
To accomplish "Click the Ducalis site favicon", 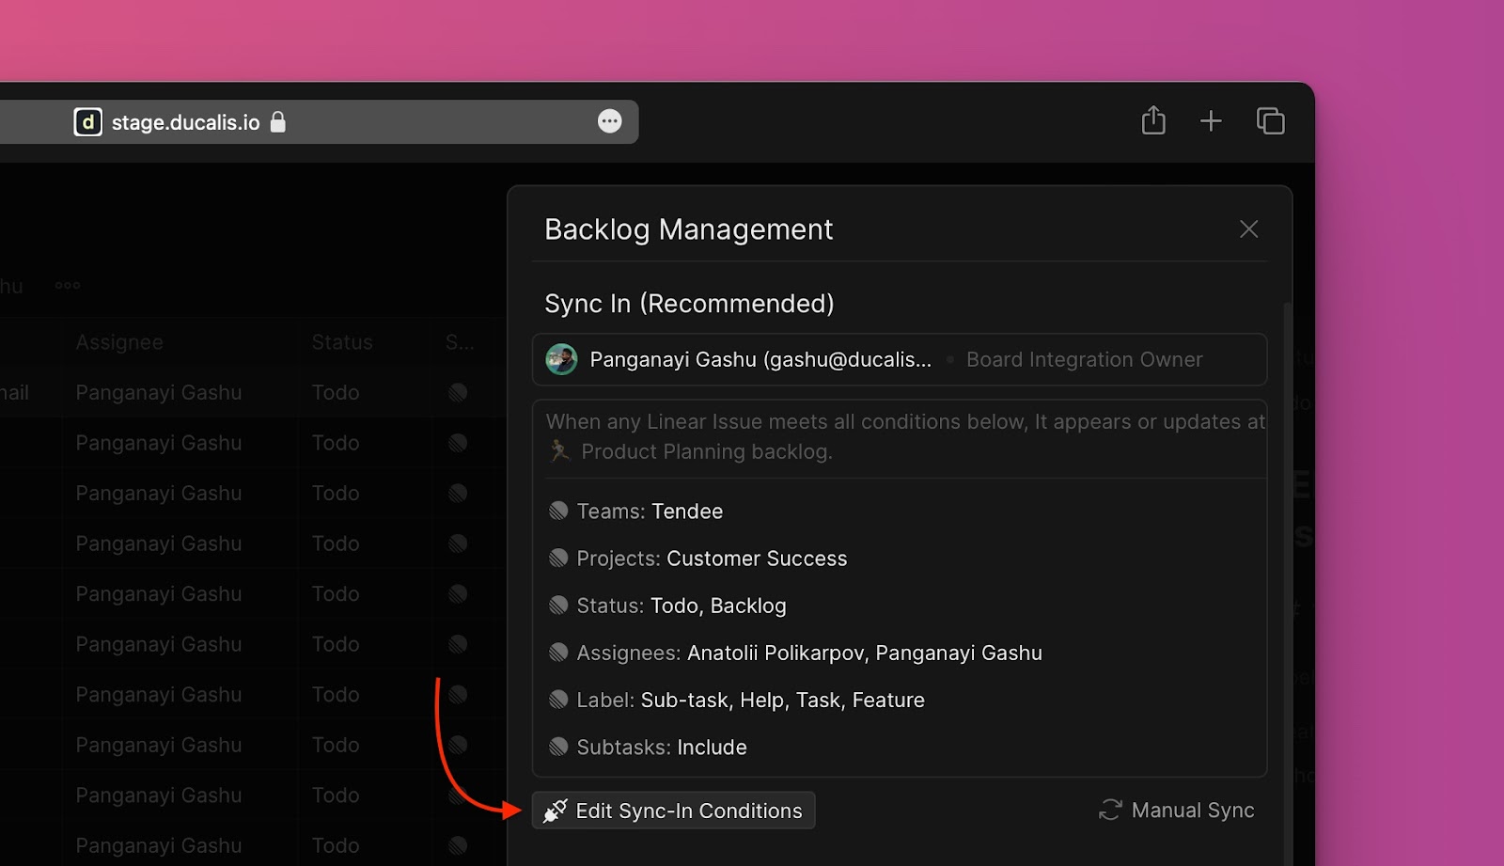I will (x=87, y=122).
